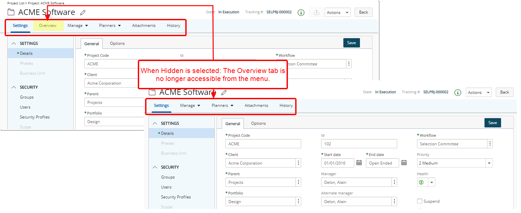Open the Portfolio lookup dots in the front window
521x213 pixels.
point(299,201)
